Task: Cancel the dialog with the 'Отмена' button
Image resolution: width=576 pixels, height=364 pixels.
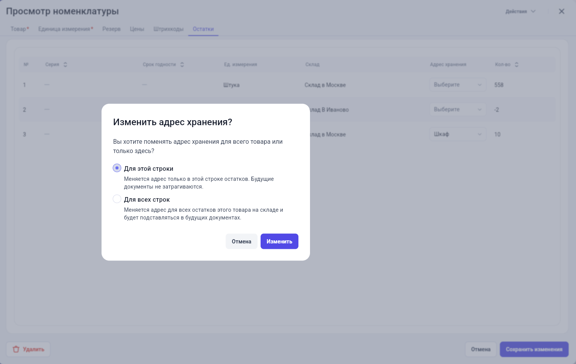Action: pos(242,242)
